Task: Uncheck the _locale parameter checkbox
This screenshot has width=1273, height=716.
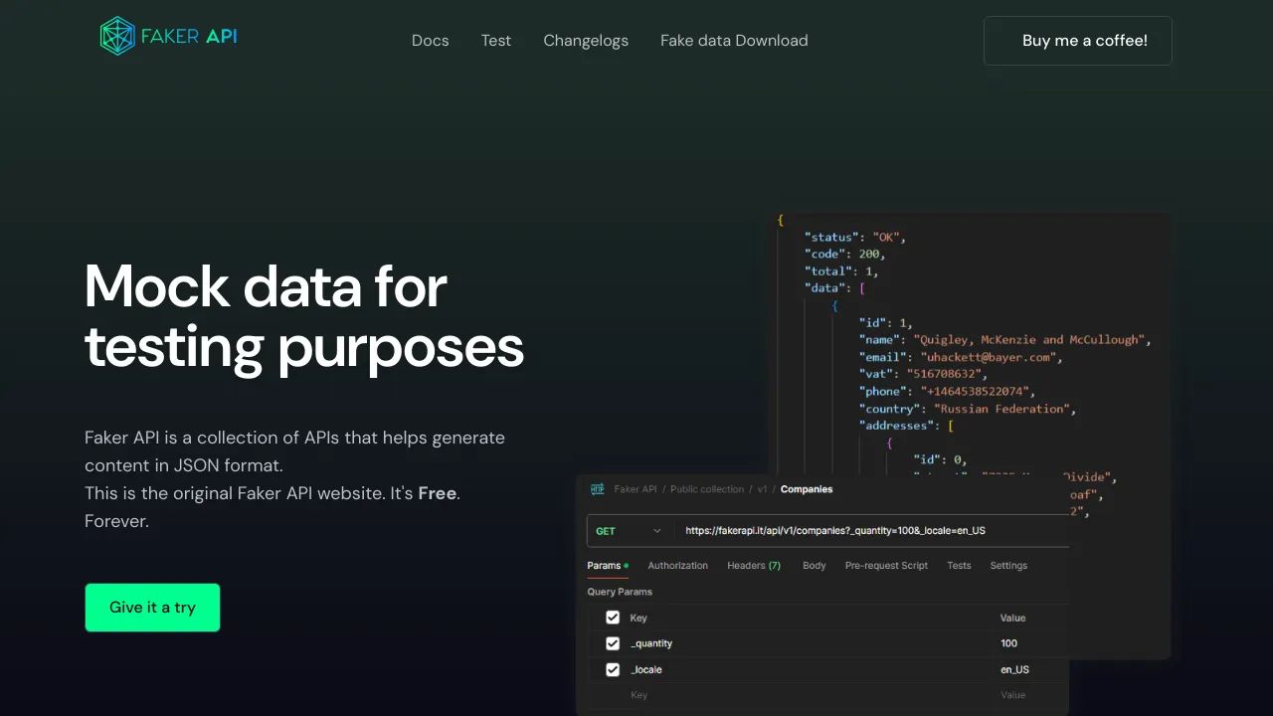Action: 613,669
